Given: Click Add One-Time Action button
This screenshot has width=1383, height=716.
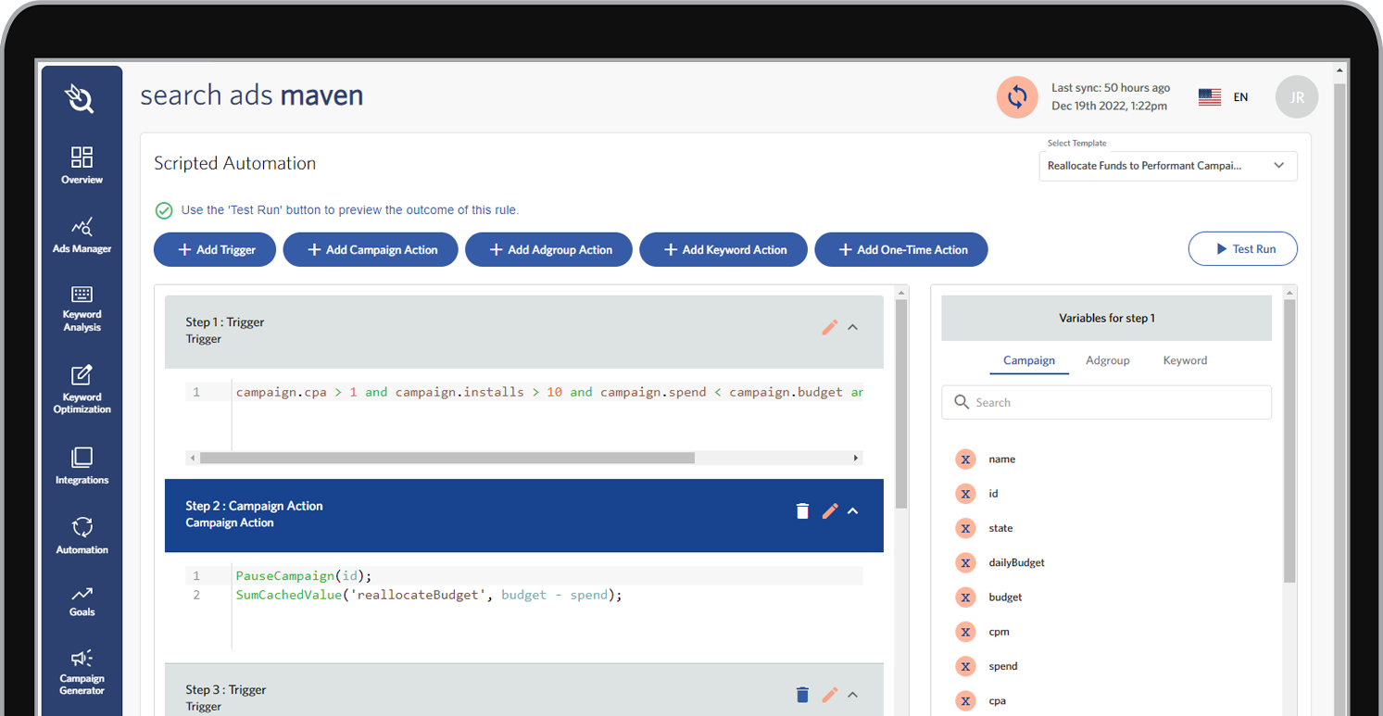Looking at the screenshot, I should click(x=901, y=250).
